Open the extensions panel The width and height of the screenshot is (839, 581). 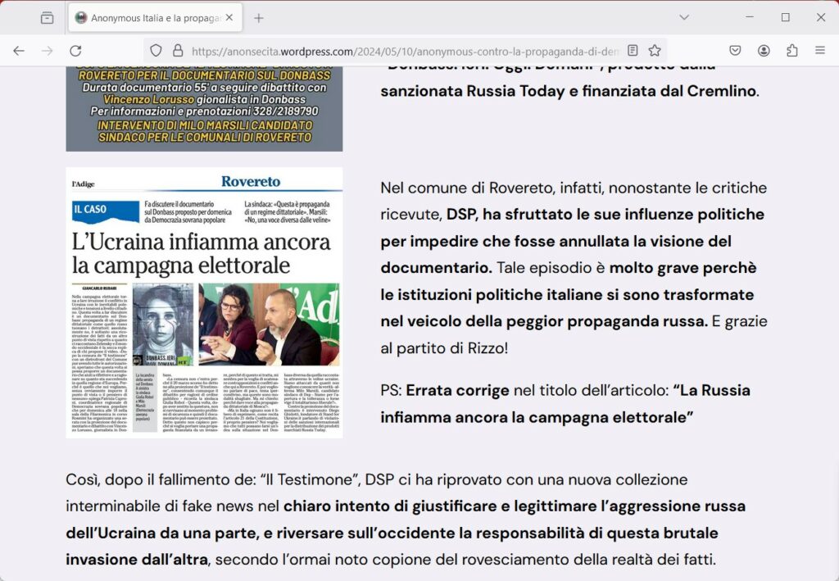click(x=791, y=51)
